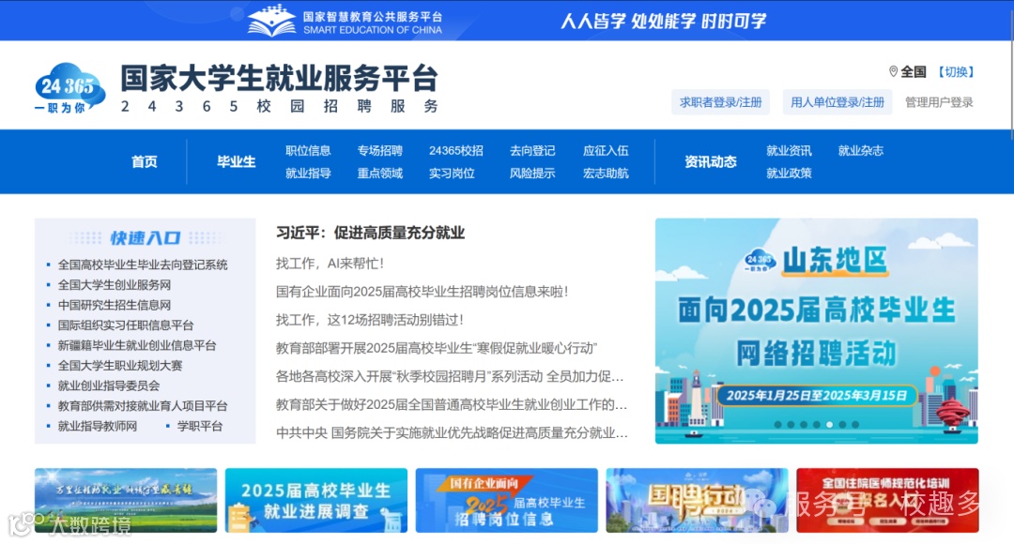
Task: Open the 24365校招 menu item
Action: tap(456, 150)
